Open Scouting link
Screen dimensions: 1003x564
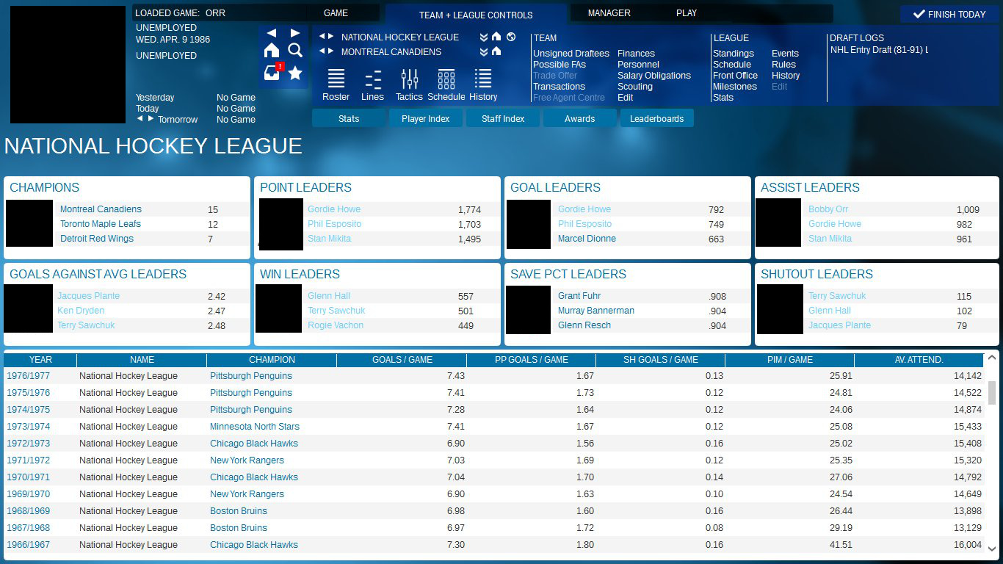click(635, 87)
